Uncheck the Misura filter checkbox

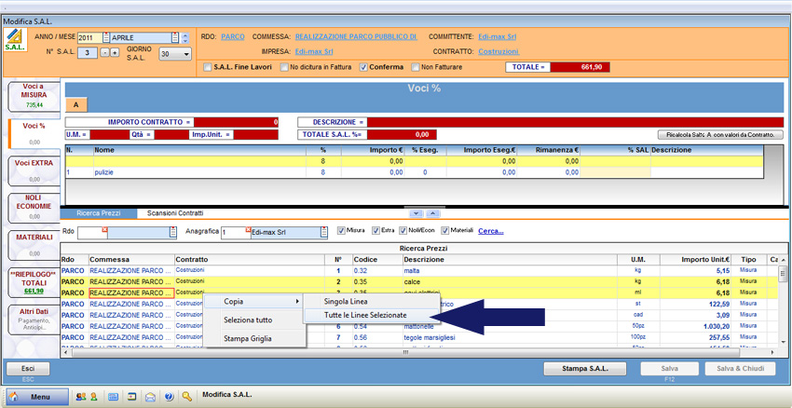(340, 231)
